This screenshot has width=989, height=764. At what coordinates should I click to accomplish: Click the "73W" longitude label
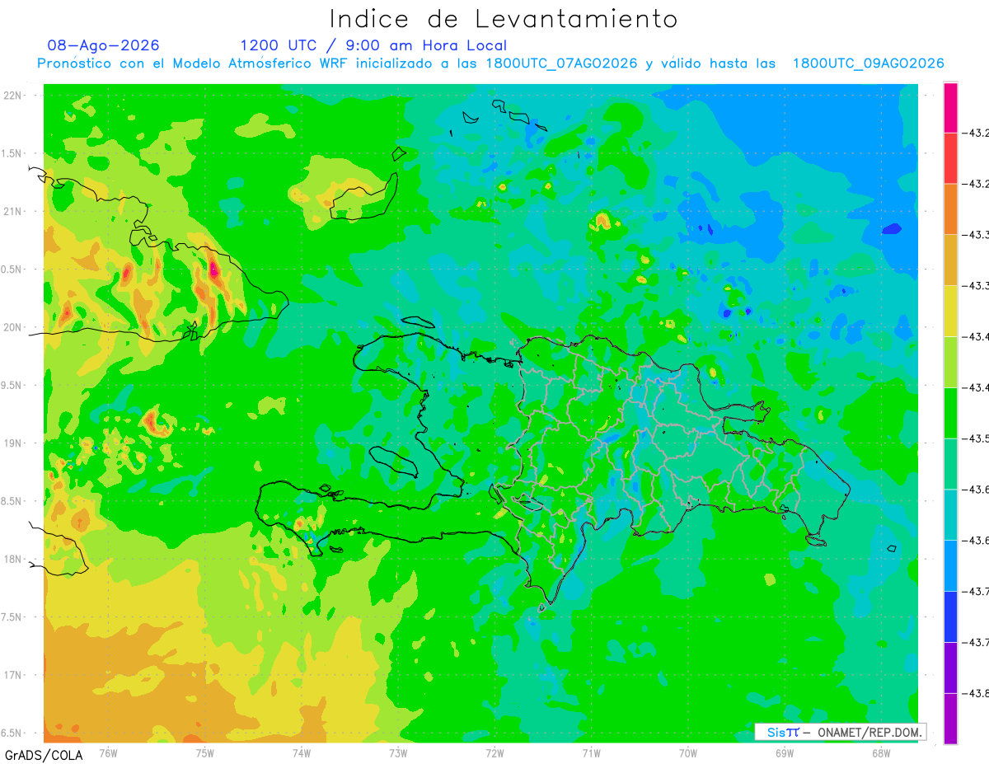tap(398, 753)
